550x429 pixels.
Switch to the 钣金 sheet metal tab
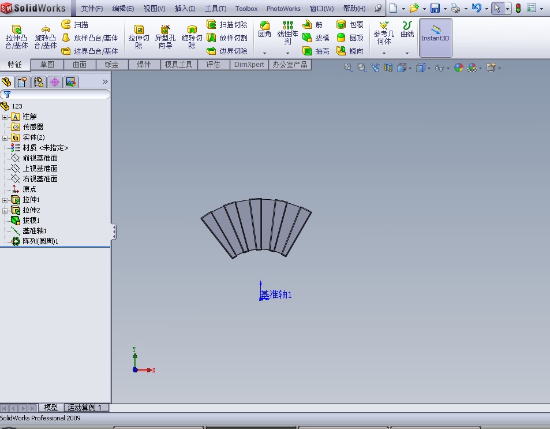[111, 64]
